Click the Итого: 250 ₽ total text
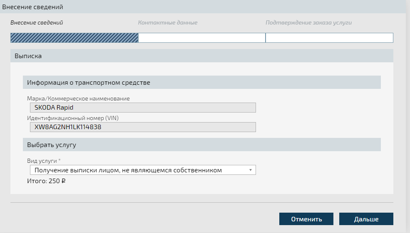This screenshot has height=233, width=410. click(46, 181)
